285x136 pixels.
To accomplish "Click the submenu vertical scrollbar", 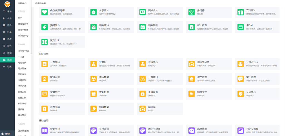I will point(31,28).
